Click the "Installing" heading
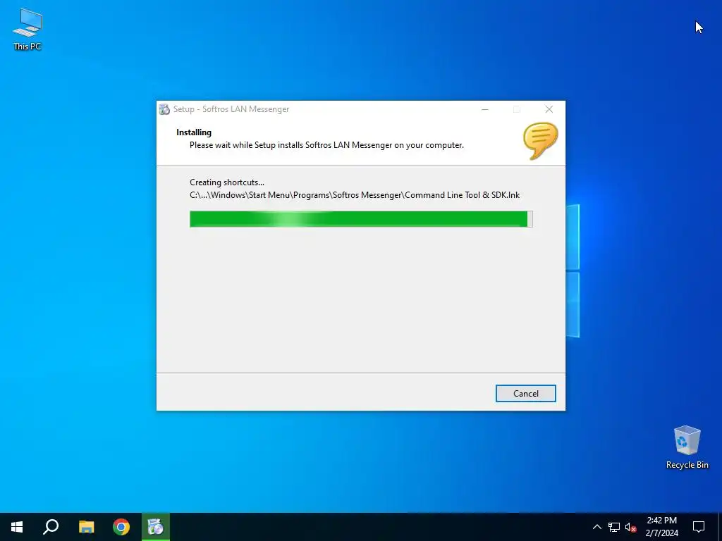 (x=194, y=132)
